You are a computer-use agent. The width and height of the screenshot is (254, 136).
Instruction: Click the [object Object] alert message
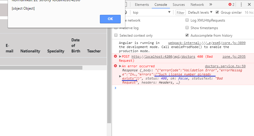click(23, 8)
